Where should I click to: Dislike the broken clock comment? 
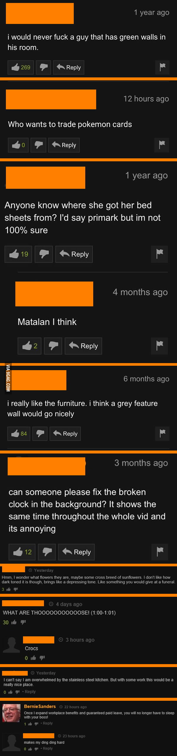47,552
